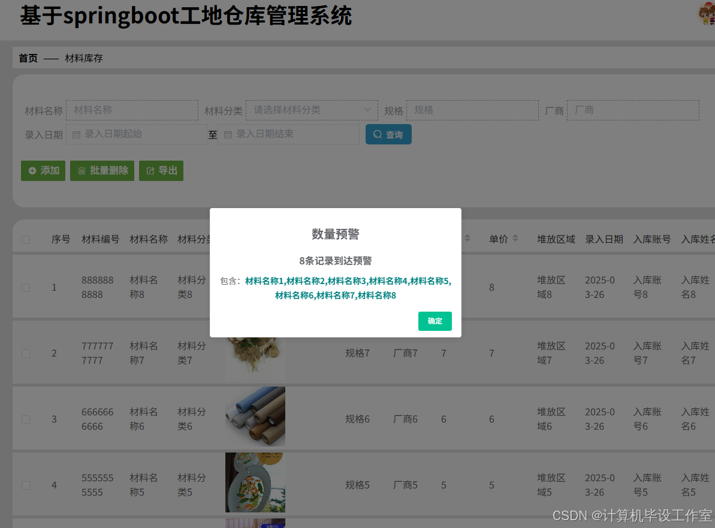Click the dried plant thumbnail in row 2
This screenshot has width=715, height=528.
coord(255,358)
